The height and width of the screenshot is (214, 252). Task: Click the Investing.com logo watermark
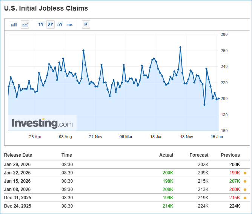coord(42,123)
